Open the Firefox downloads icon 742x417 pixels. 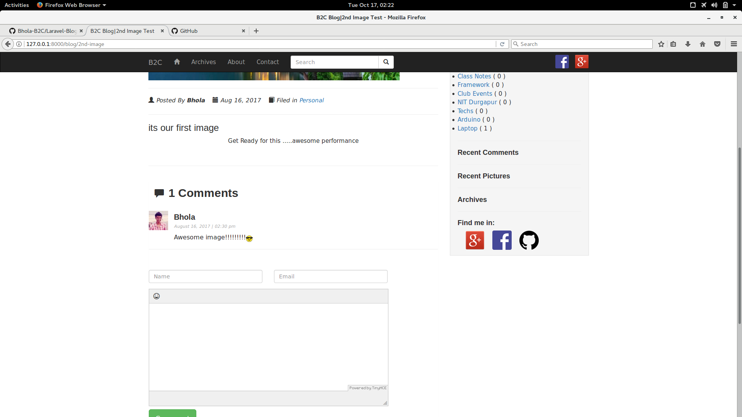(688, 44)
